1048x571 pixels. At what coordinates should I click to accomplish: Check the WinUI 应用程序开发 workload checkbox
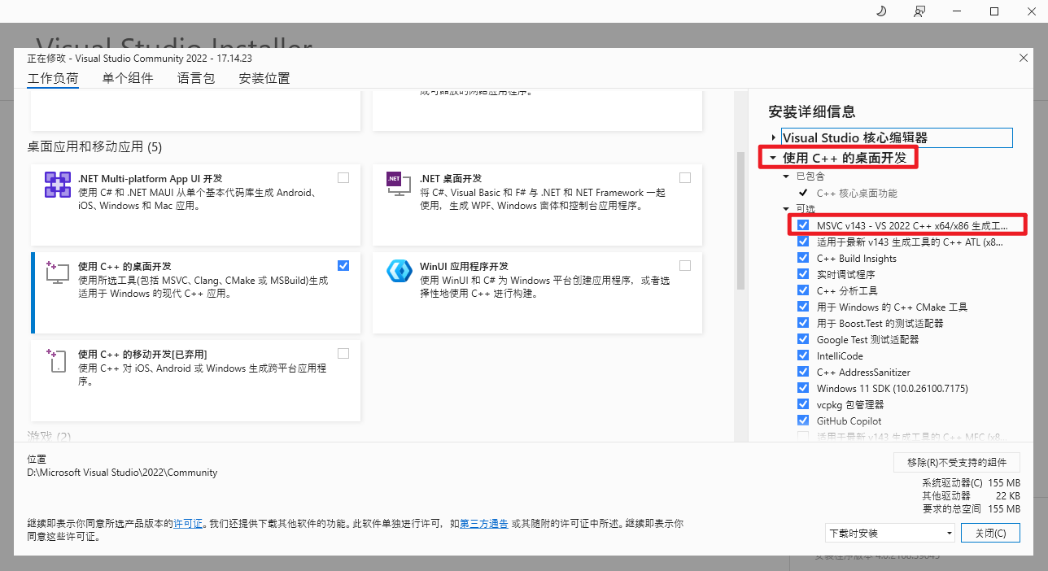[x=685, y=266]
